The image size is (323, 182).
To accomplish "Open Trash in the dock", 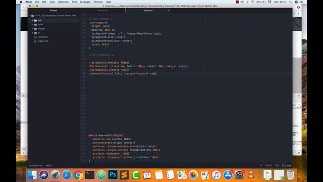I will point(291,175).
